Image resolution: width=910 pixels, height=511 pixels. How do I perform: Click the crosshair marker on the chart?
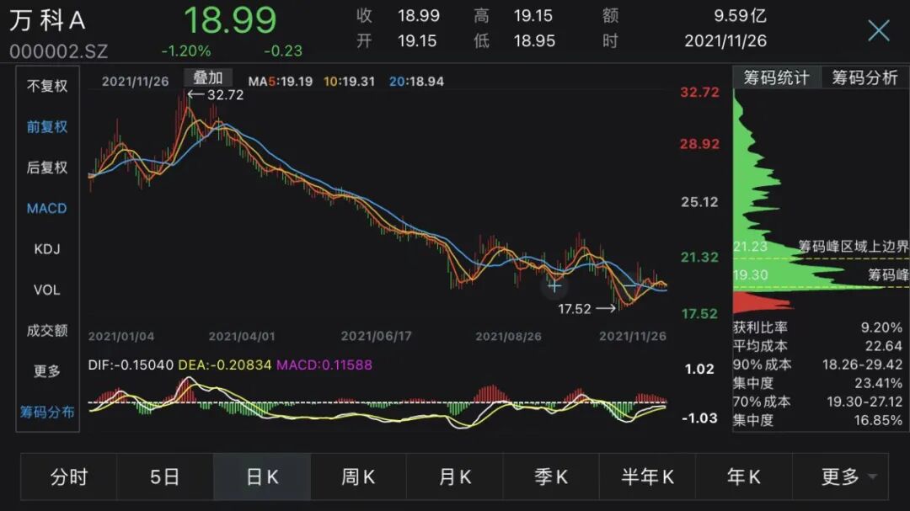554,286
